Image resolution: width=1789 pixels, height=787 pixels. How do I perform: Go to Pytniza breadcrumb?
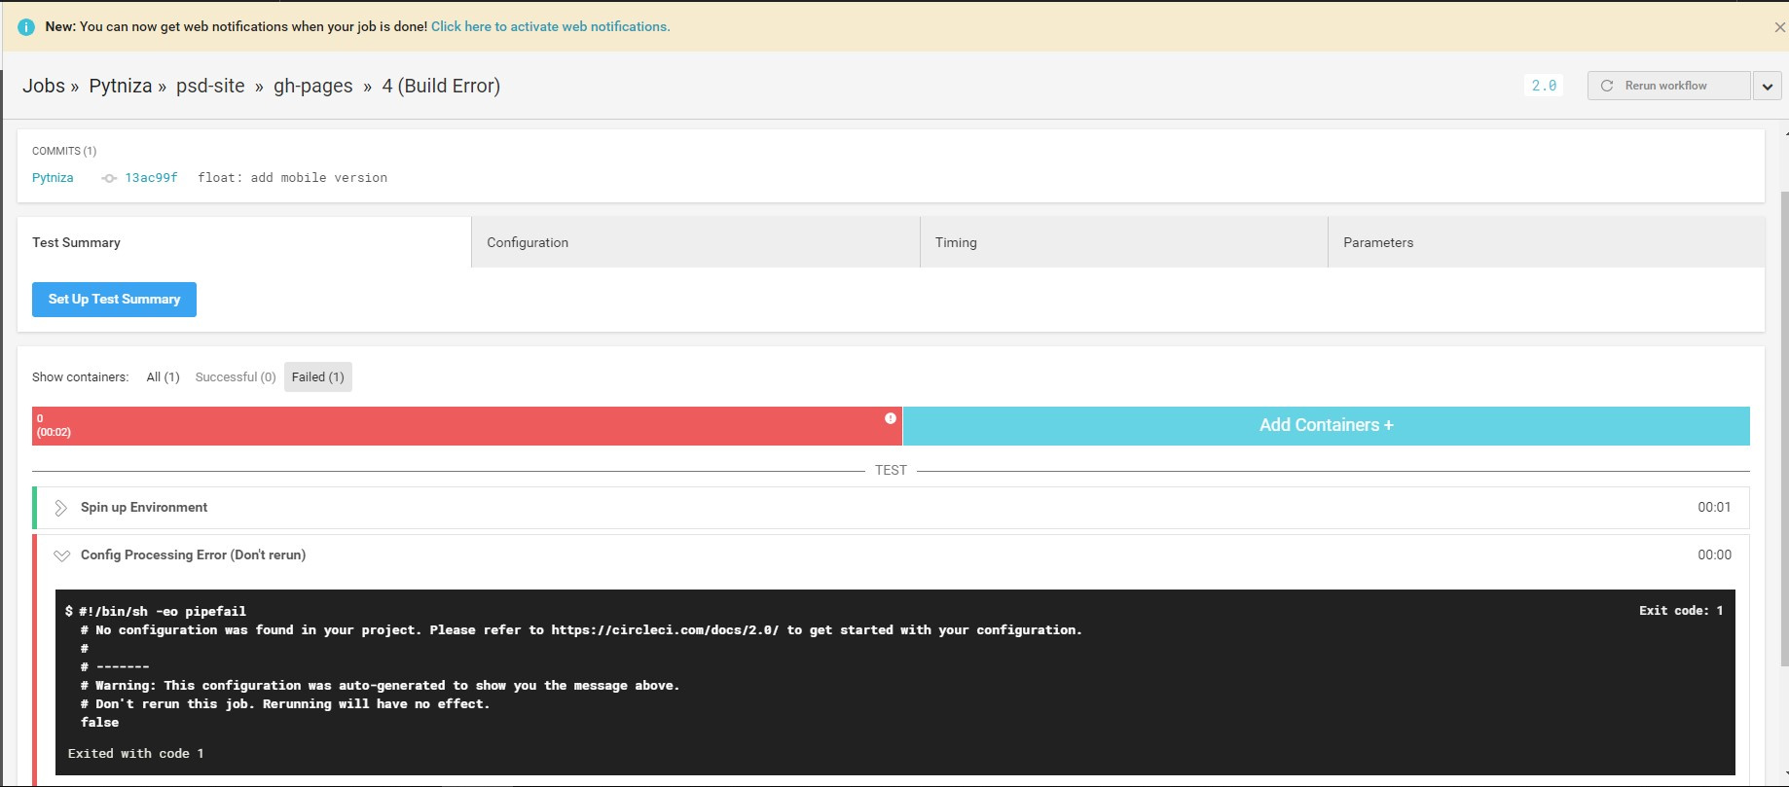coord(120,86)
